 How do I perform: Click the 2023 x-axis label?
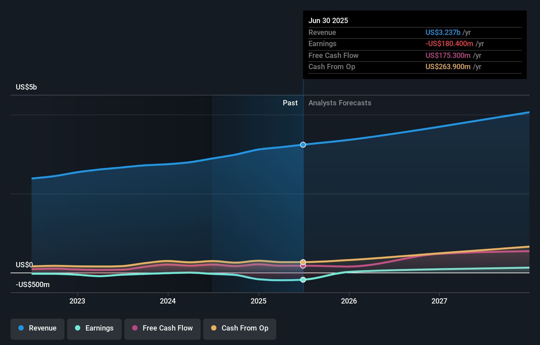77,301
